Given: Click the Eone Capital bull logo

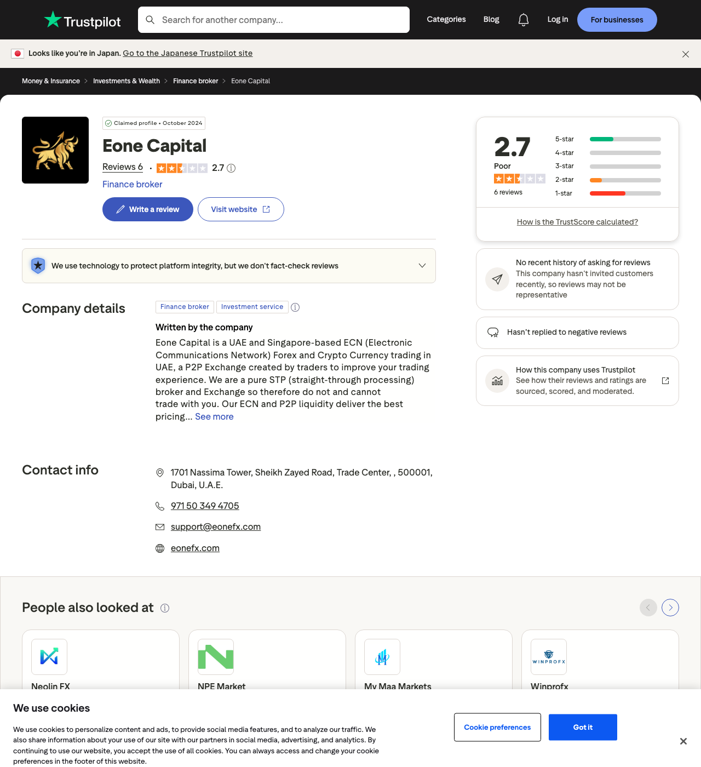Looking at the screenshot, I should coord(55,150).
